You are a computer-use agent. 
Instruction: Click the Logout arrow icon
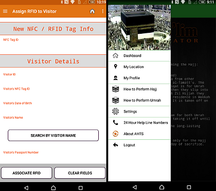(116, 145)
